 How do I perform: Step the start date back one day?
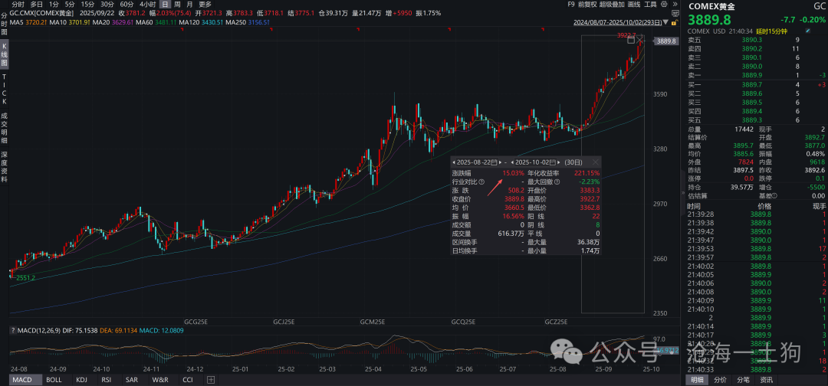[454, 162]
